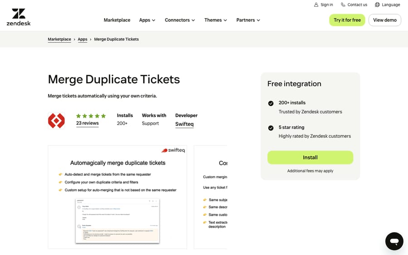Expand the Connectors dropdown menu
Image resolution: width=408 pixels, height=255 pixels.
(180, 20)
